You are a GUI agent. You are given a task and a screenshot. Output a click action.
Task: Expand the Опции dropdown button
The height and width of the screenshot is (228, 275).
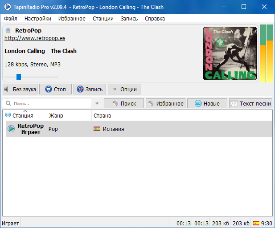[124, 89]
